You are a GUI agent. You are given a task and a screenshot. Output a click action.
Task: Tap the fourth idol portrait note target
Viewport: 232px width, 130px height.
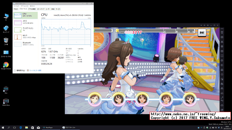(x=166, y=99)
